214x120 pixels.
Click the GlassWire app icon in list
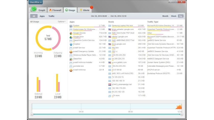(x=71, y=59)
